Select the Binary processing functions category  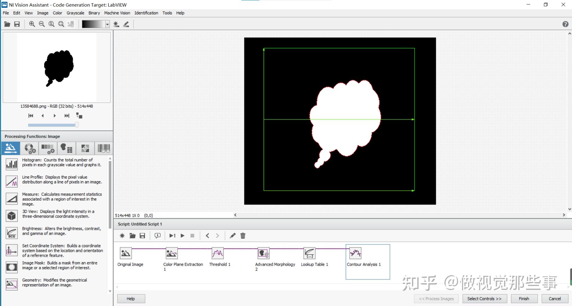[66, 148]
